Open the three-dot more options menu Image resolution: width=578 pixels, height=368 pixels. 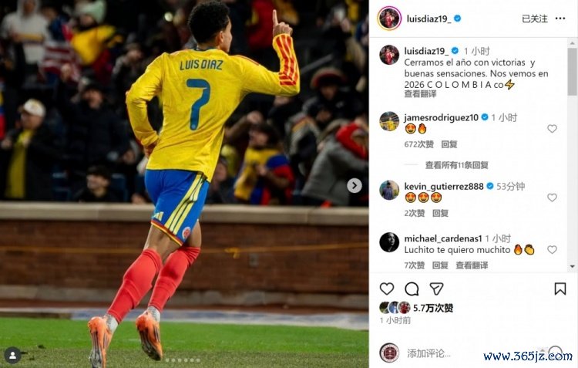pyautogui.click(x=560, y=19)
